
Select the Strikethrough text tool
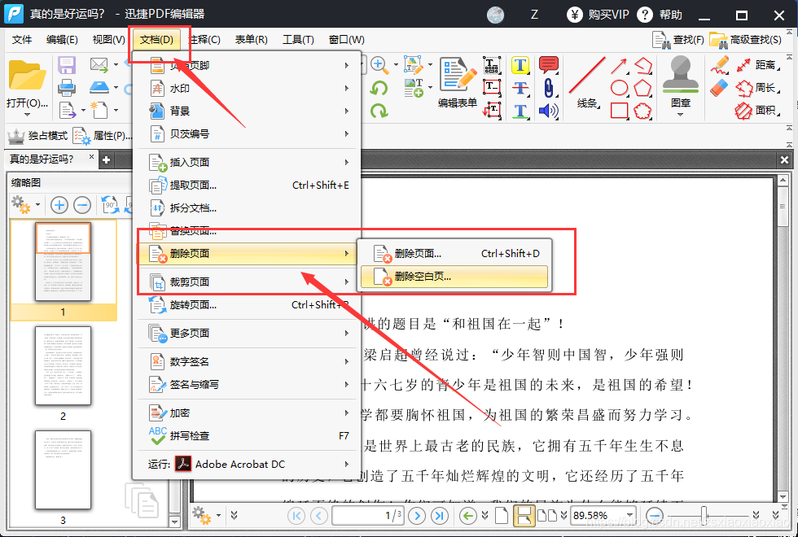point(520,88)
